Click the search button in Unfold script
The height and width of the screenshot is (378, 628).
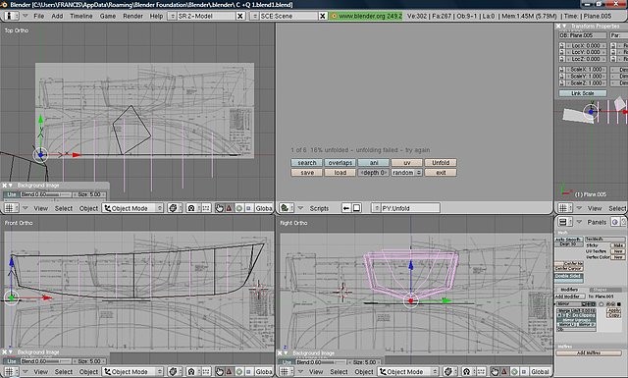tap(307, 163)
